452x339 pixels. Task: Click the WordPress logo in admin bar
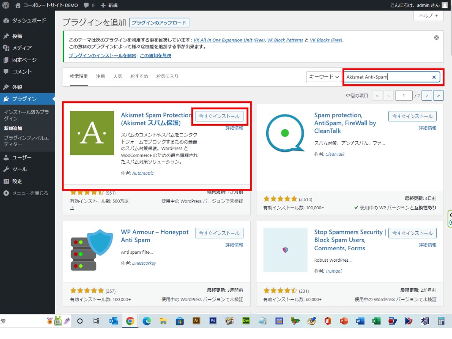(x=6, y=5)
